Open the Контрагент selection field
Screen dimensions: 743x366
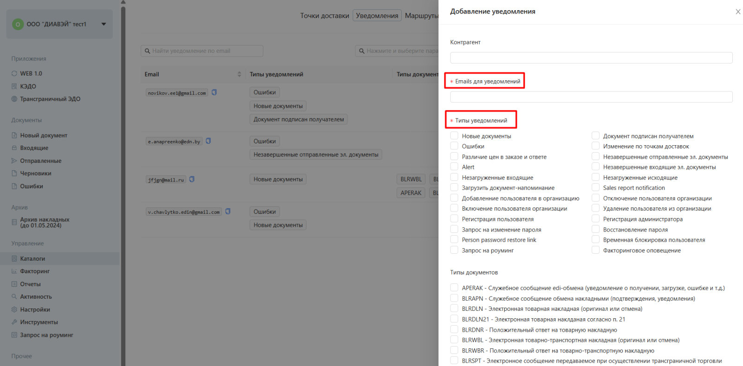pos(591,58)
